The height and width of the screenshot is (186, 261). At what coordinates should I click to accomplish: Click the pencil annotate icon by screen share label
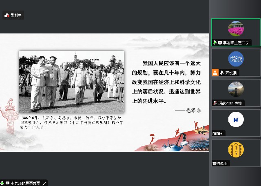tap(44, 183)
